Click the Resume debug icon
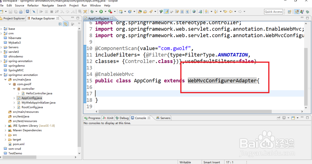Image resolution: width=312 pixels, height=164 pixels. [41, 12]
